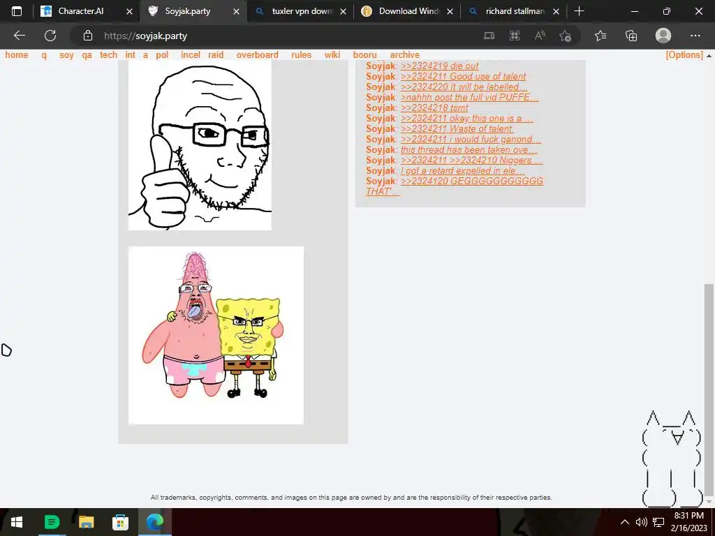The image size is (715, 536).
Task: Switch to the Download Windows tab
Action: [x=408, y=11]
